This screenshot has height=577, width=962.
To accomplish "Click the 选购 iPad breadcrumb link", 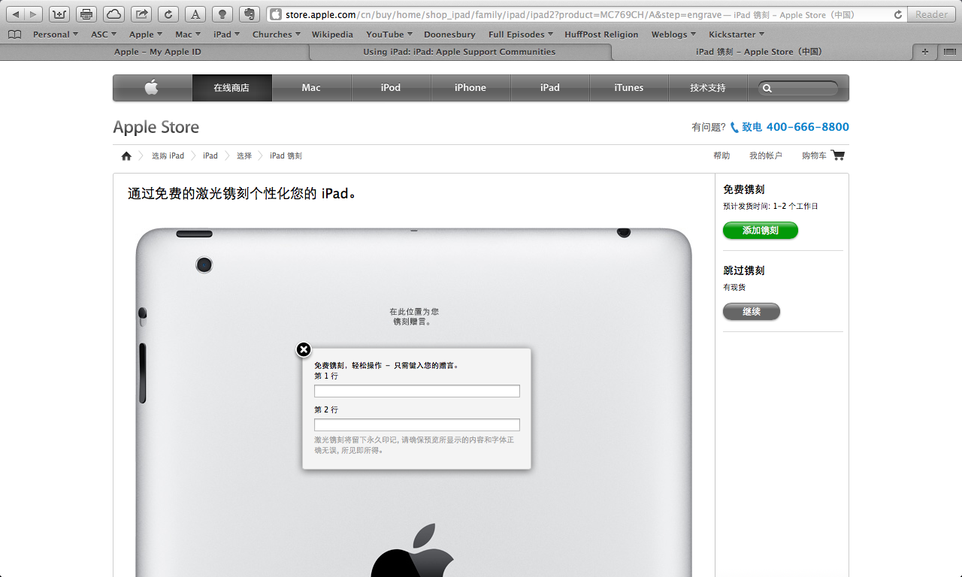I will [x=168, y=156].
